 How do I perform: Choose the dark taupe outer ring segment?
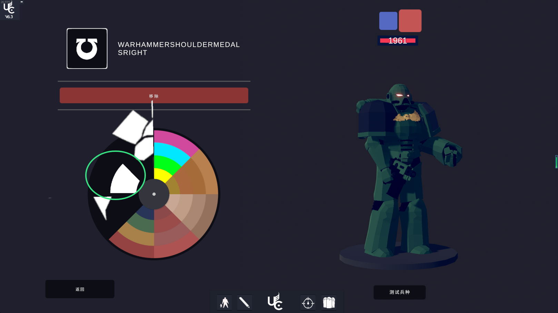(207, 215)
